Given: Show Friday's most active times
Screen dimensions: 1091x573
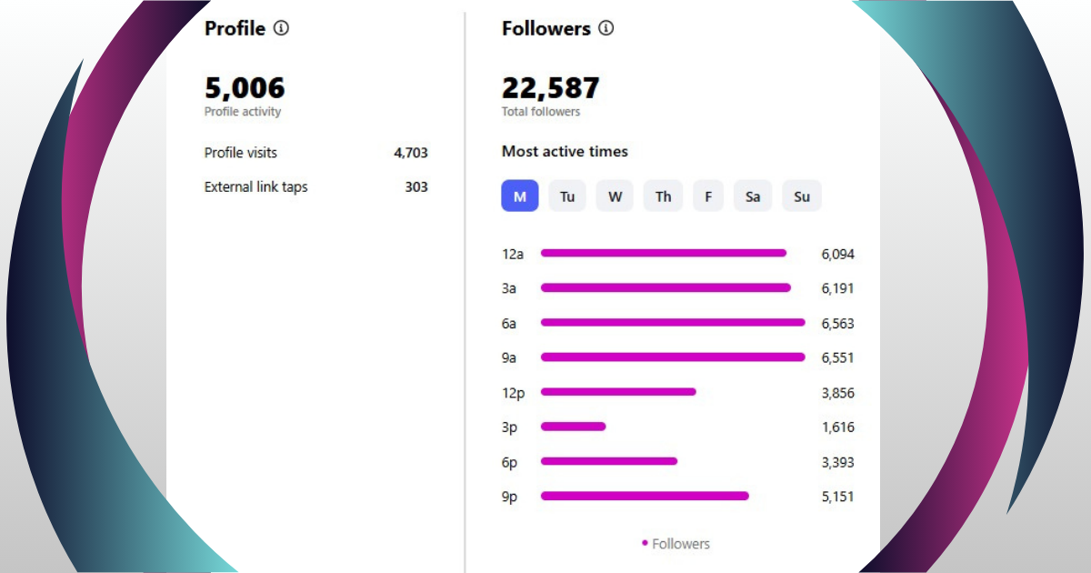Looking at the screenshot, I should tap(708, 196).
